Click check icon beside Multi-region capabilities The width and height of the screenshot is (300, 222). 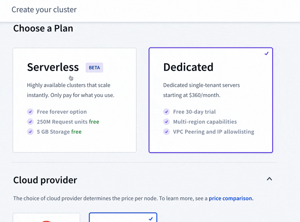(x=166, y=122)
